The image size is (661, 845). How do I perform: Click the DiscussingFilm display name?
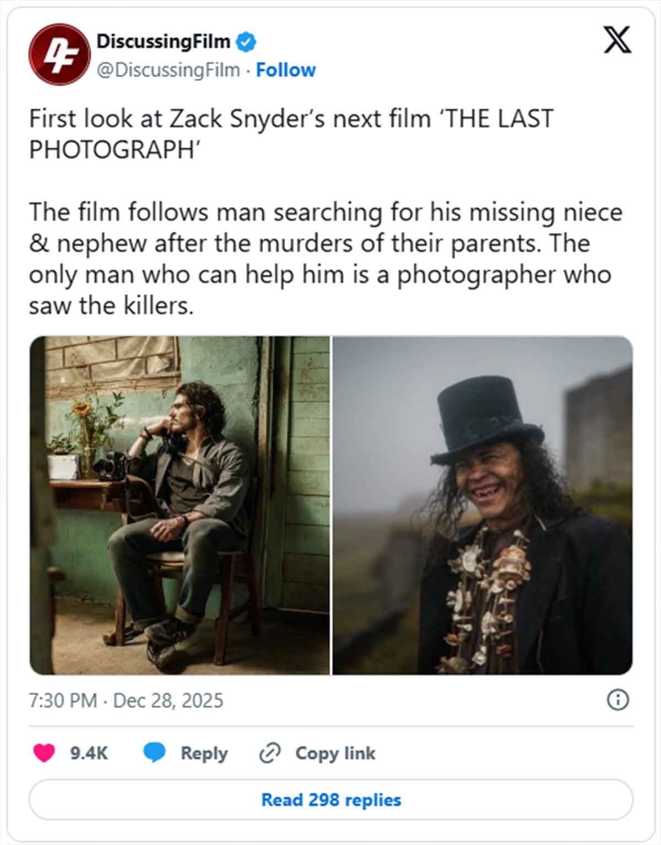[163, 42]
